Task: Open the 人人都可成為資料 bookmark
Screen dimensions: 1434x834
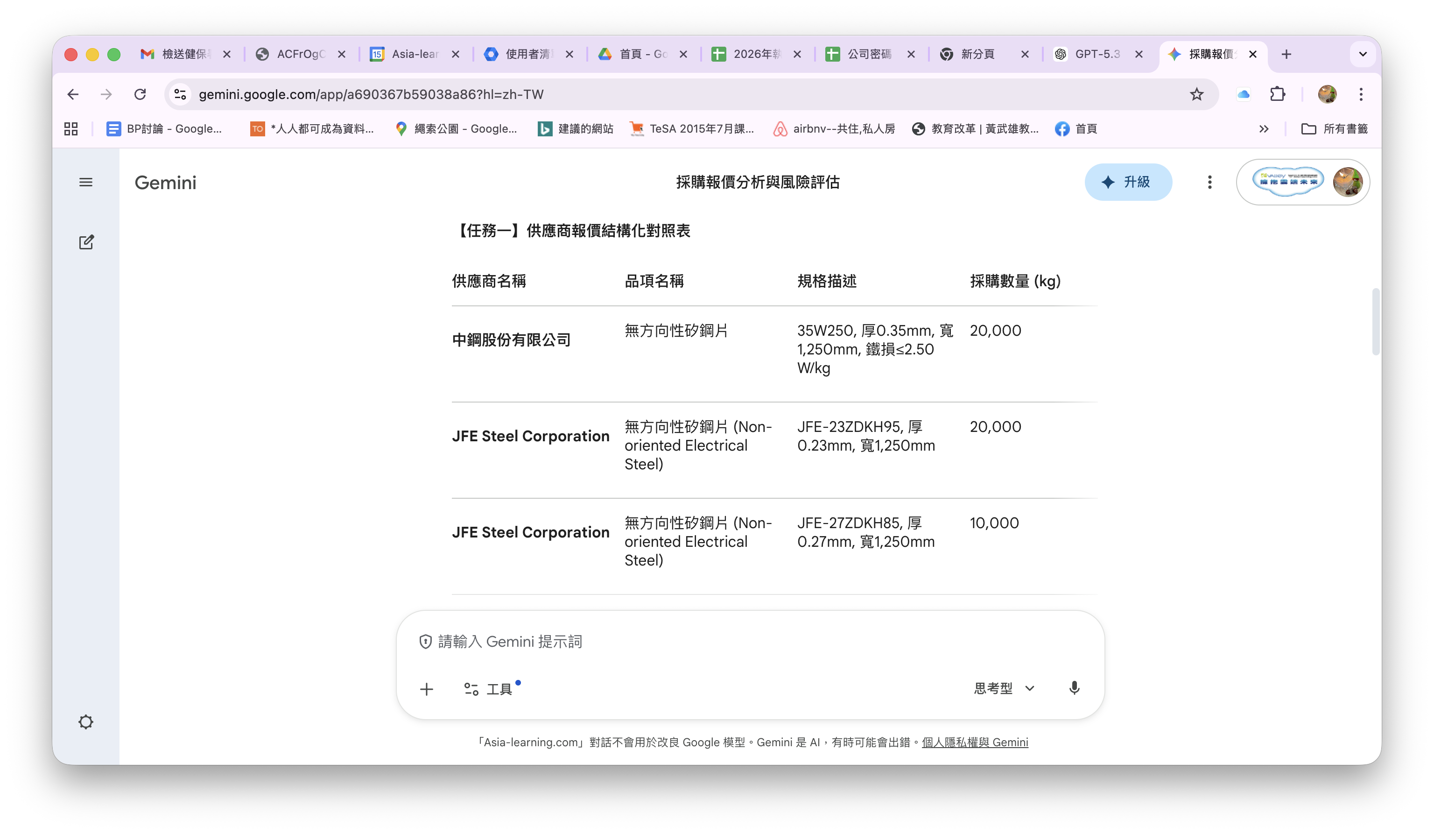Action: (312, 129)
